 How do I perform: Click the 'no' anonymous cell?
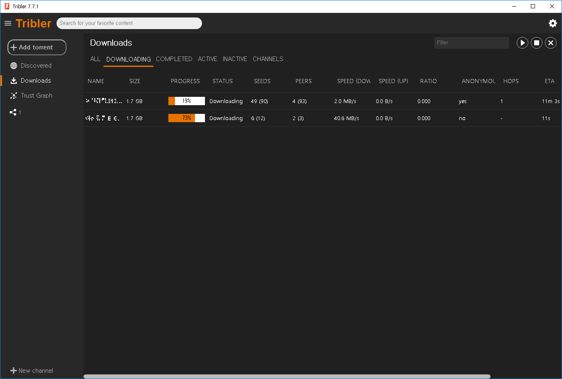coord(462,118)
